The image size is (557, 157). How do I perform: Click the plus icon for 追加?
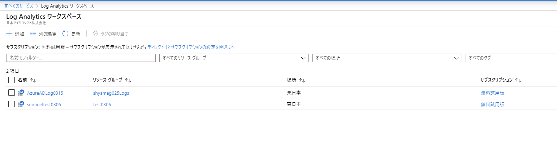tap(9, 34)
